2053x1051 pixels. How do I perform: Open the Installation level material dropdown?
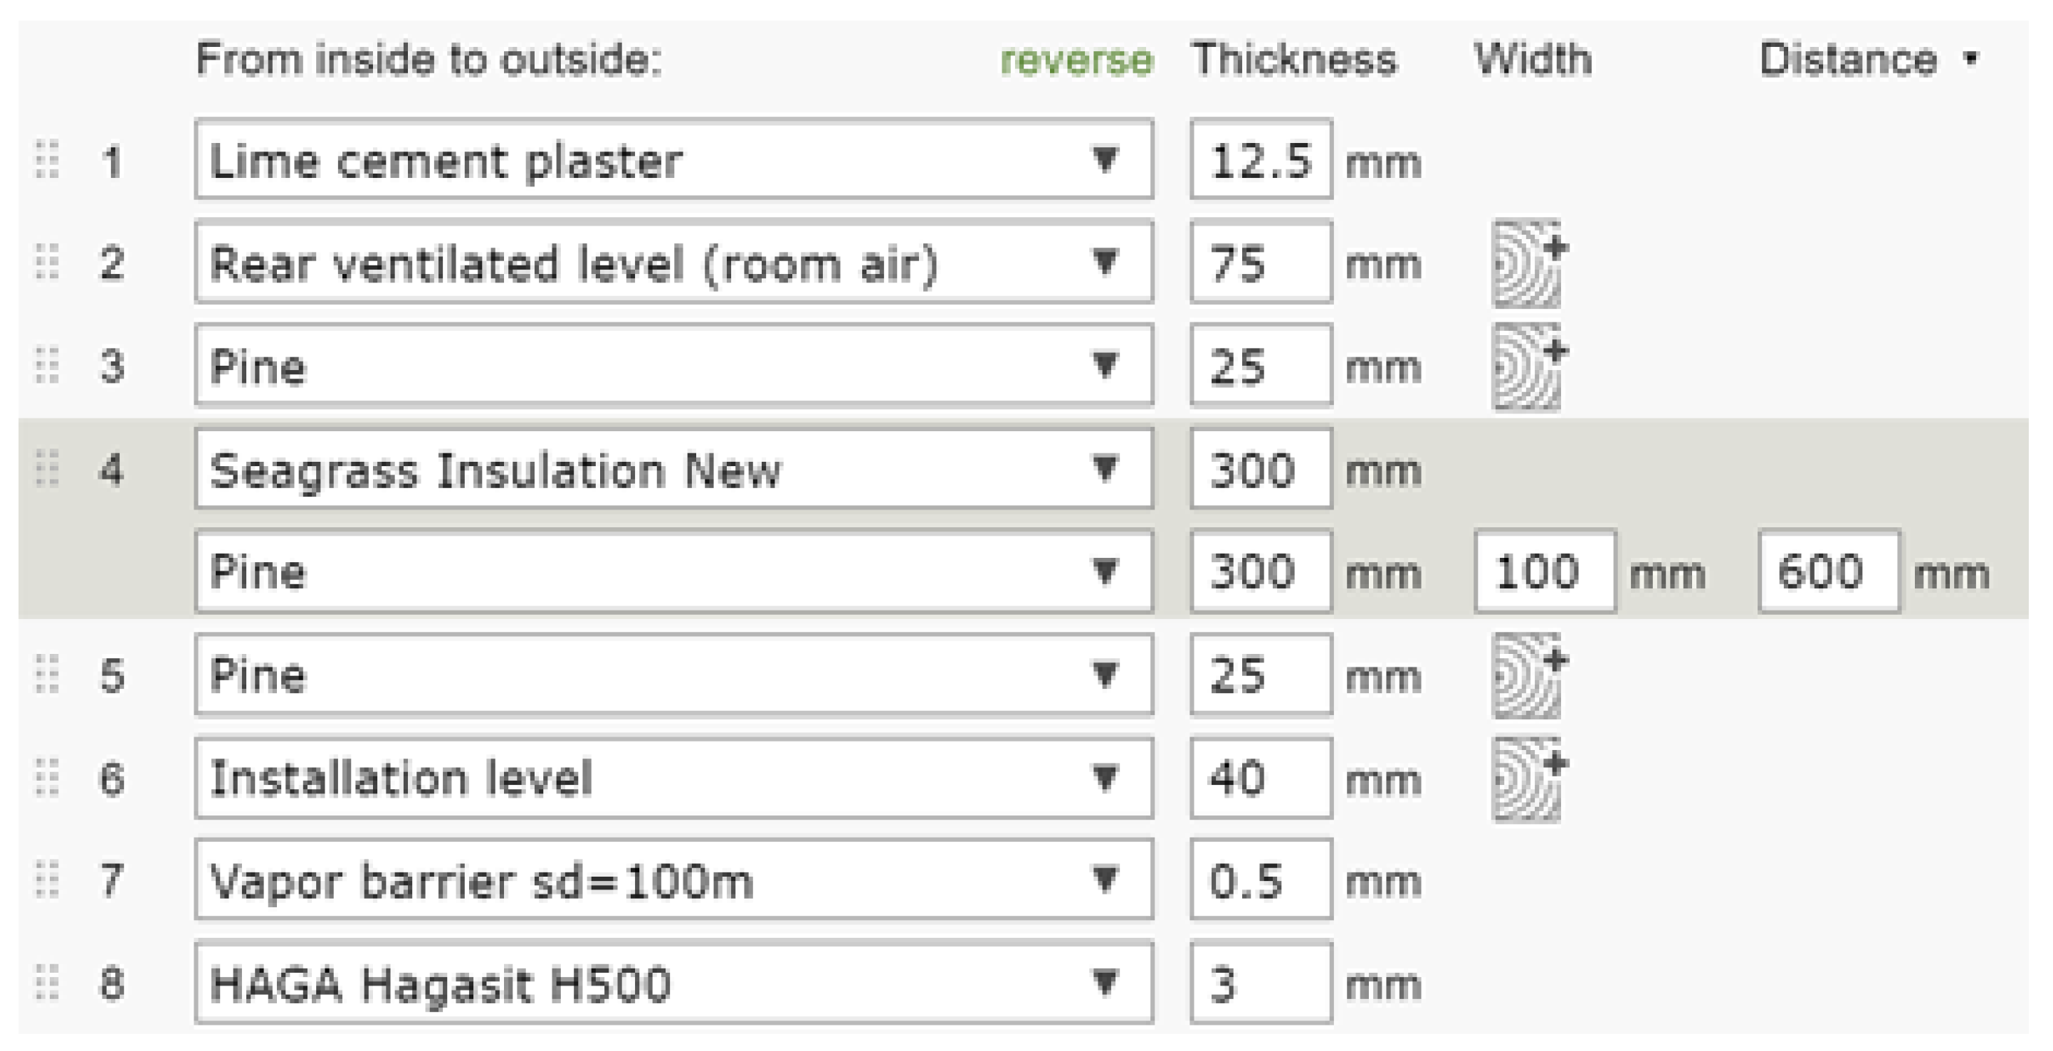click(x=674, y=777)
